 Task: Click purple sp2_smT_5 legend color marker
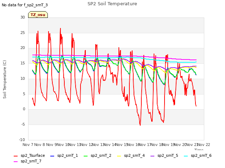[152, 156]
